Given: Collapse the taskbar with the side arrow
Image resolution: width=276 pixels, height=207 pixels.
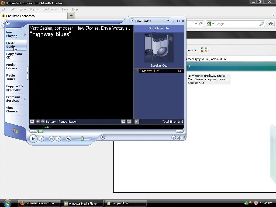Looking at the screenshot, I should click(x=28, y=73).
